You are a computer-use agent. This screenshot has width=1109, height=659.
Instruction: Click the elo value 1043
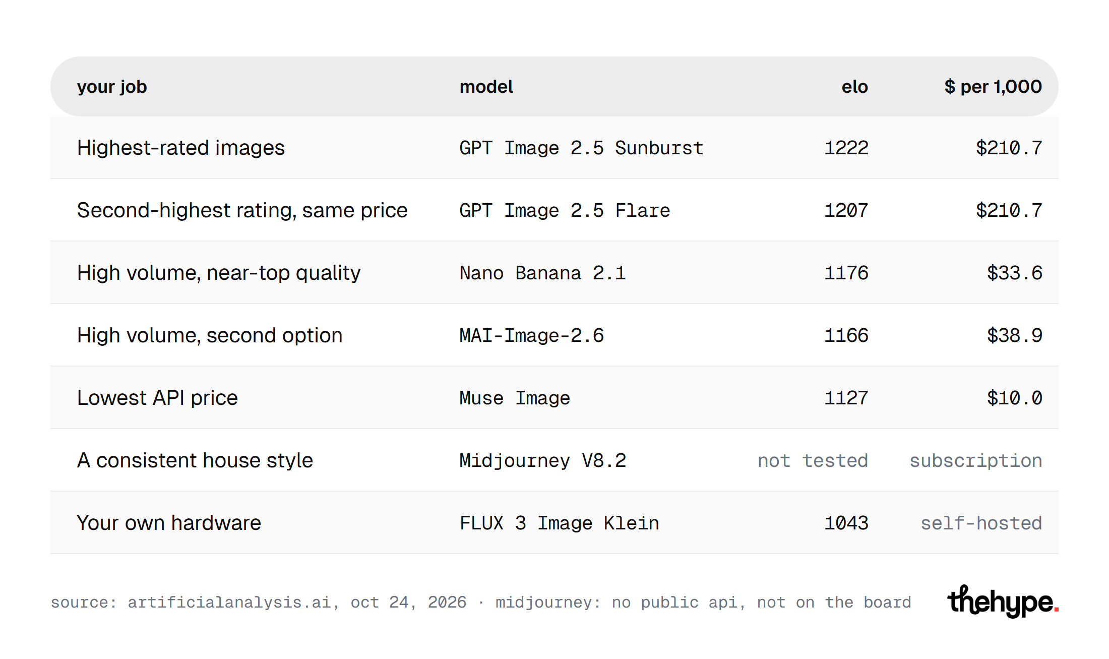coord(846,523)
